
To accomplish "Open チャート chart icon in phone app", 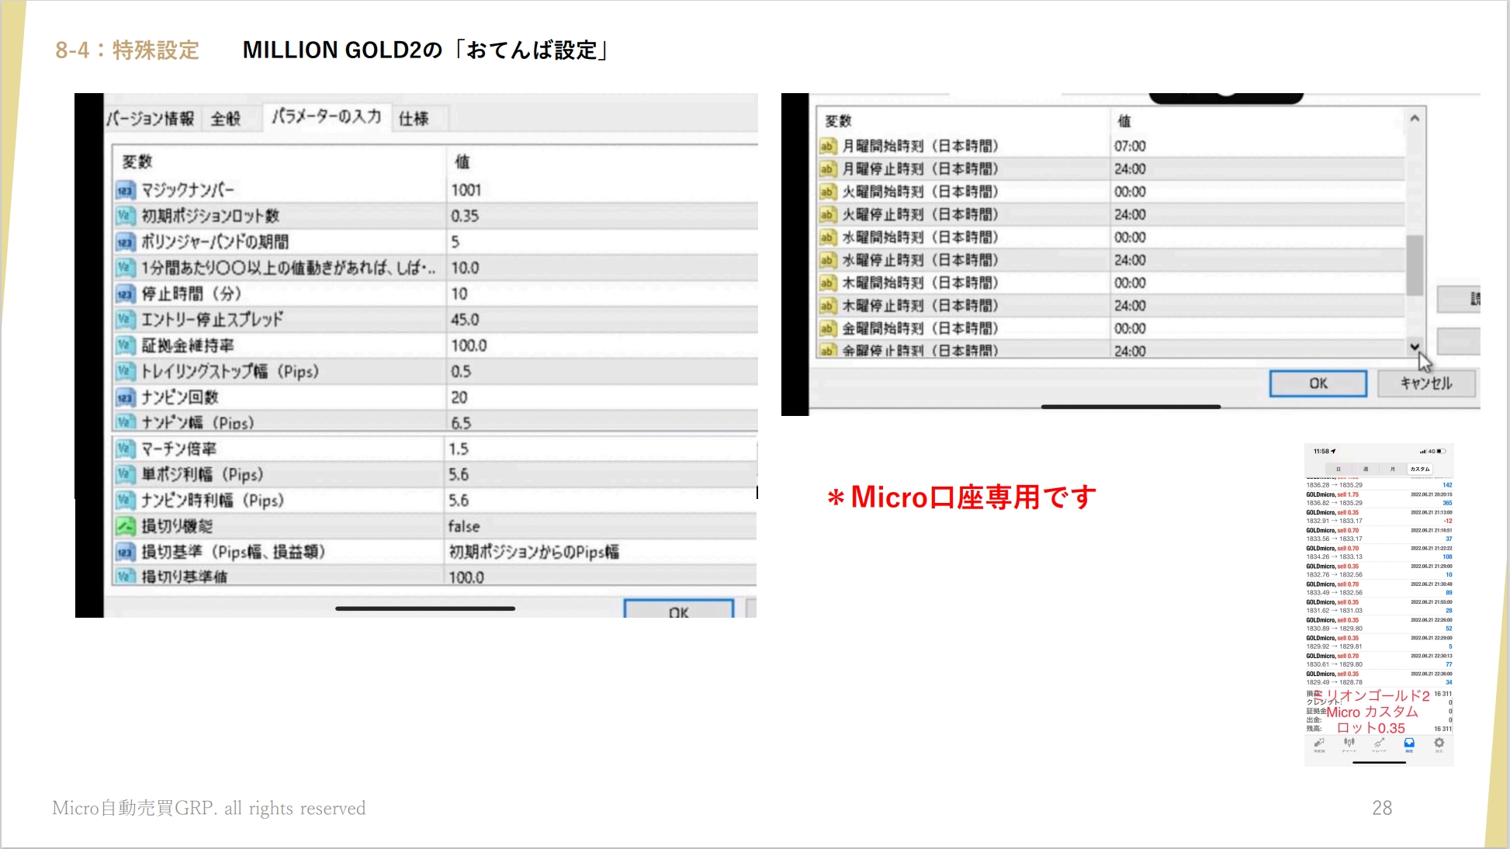I will tap(1349, 745).
